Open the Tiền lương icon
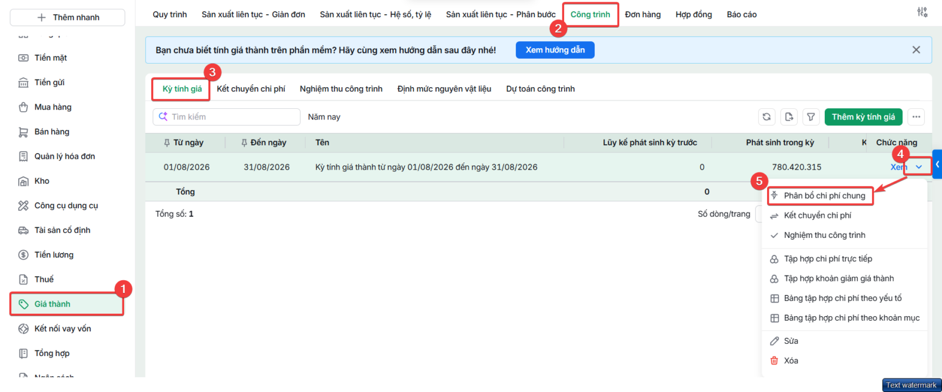The image size is (942, 392). click(24, 255)
